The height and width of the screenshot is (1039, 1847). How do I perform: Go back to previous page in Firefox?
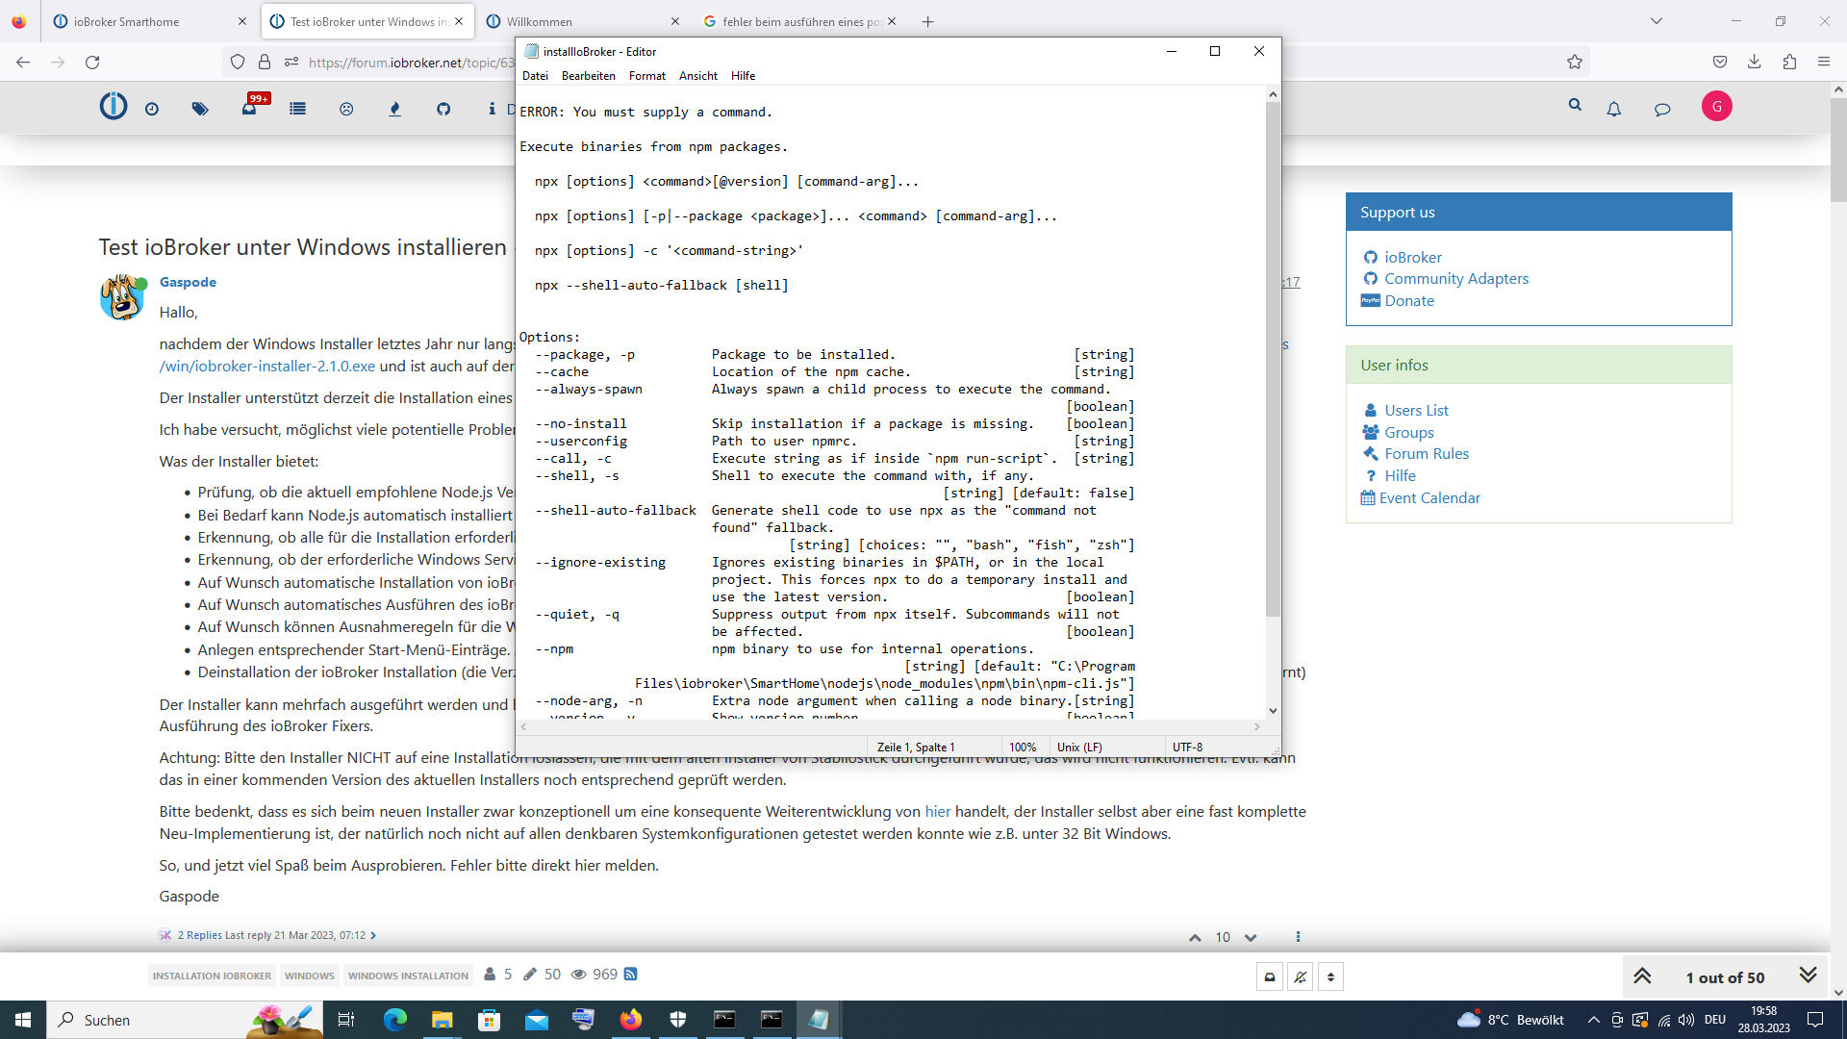pos(23,63)
